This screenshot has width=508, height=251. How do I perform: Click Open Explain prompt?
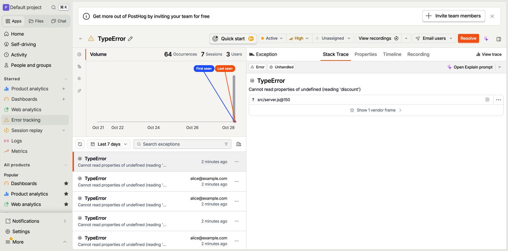[x=470, y=67]
